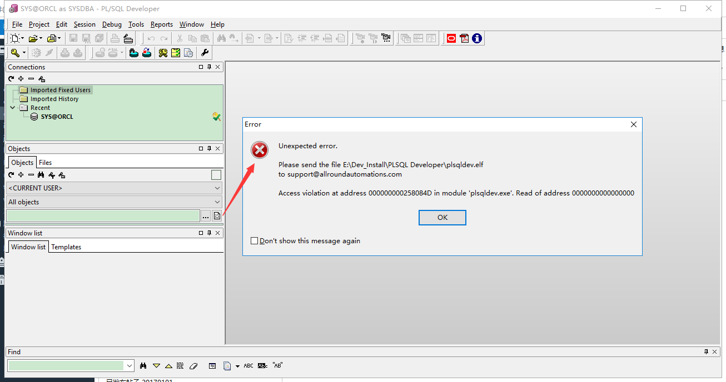The height and width of the screenshot is (382, 726).
Task: Pin the Connections panel
Action: click(210, 67)
